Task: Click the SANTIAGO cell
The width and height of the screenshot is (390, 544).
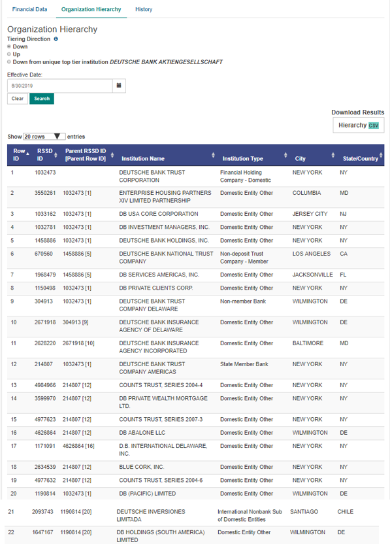Action: click(x=304, y=512)
